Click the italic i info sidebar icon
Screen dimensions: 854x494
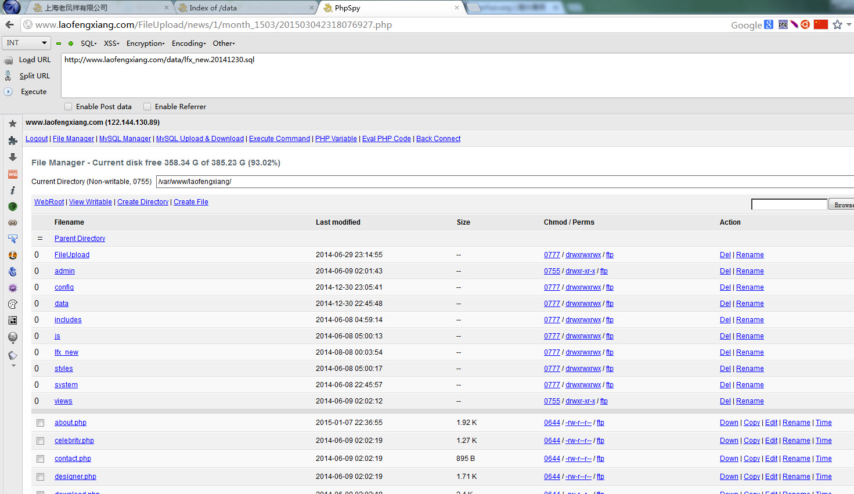(12, 190)
